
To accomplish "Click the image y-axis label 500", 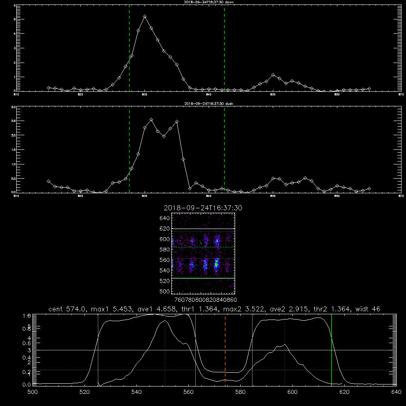I will point(164,291).
